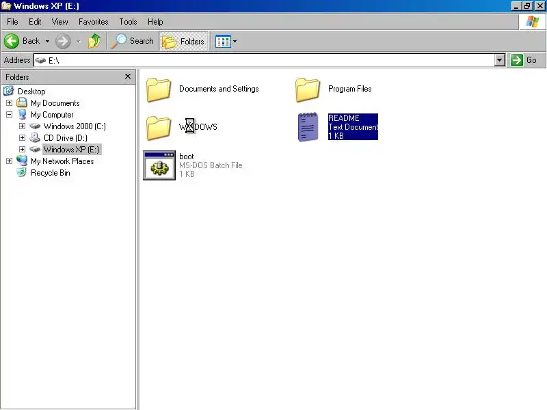Click the README file name
The image size is (547, 410).
click(344, 118)
